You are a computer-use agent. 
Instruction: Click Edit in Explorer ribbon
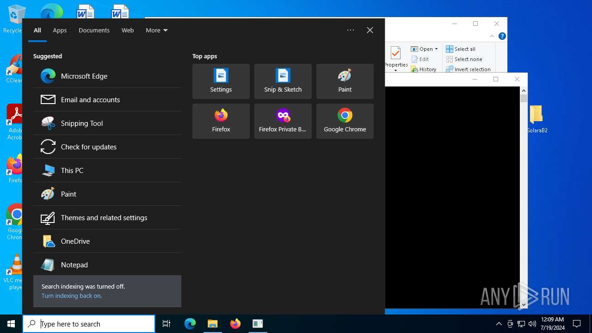[x=420, y=59]
